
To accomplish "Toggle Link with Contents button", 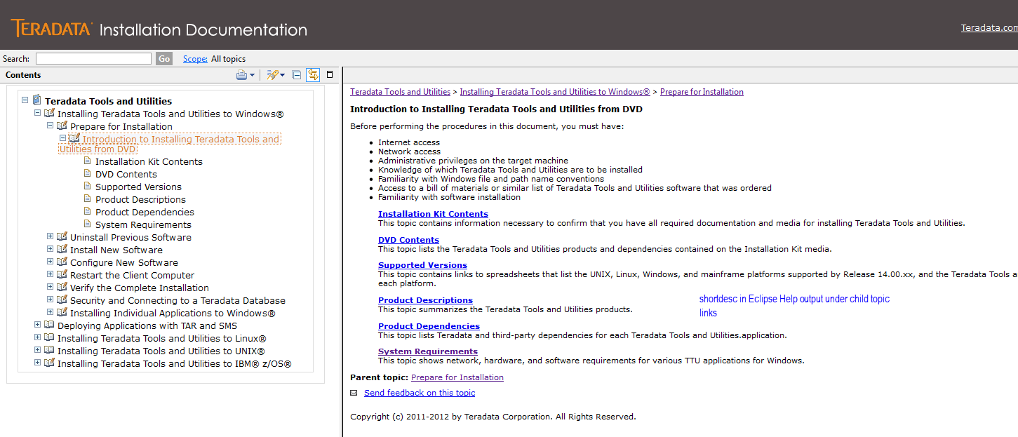I will click(x=313, y=75).
